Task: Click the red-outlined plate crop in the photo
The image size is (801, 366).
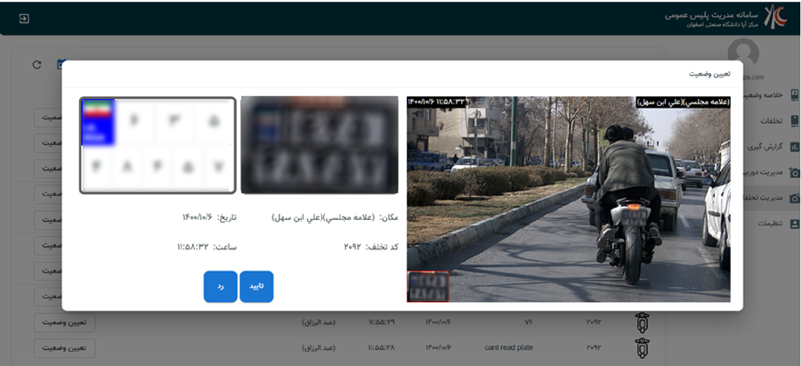Action: pyautogui.click(x=428, y=287)
